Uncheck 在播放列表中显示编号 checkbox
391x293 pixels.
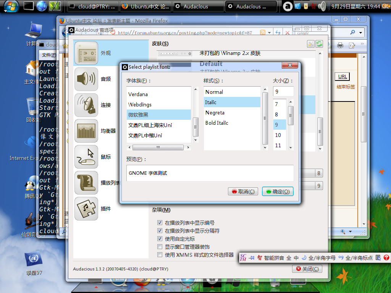click(160, 223)
